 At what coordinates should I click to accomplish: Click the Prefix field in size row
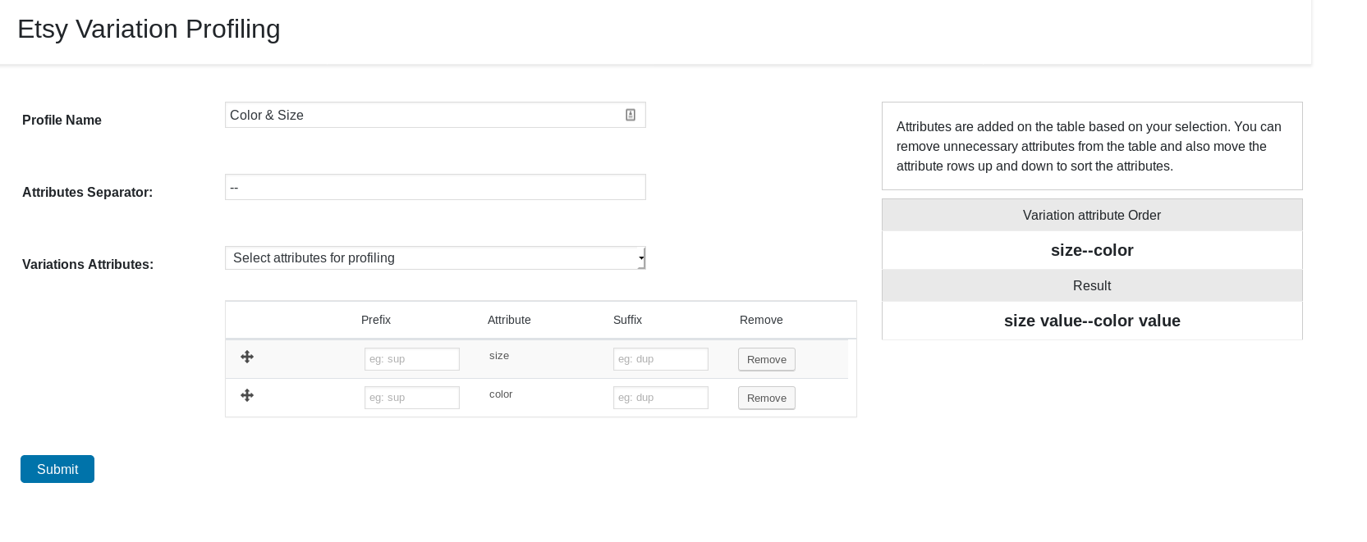click(x=412, y=359)
